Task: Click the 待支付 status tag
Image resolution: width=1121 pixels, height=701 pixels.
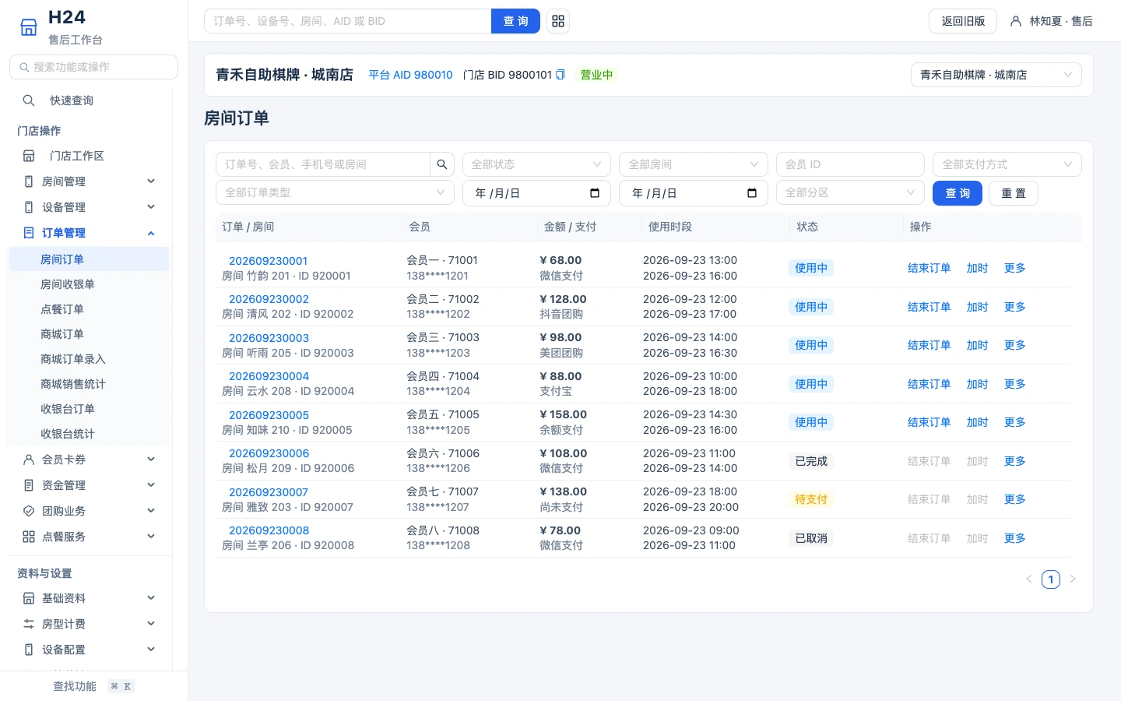Action: (x=811, y=499)
